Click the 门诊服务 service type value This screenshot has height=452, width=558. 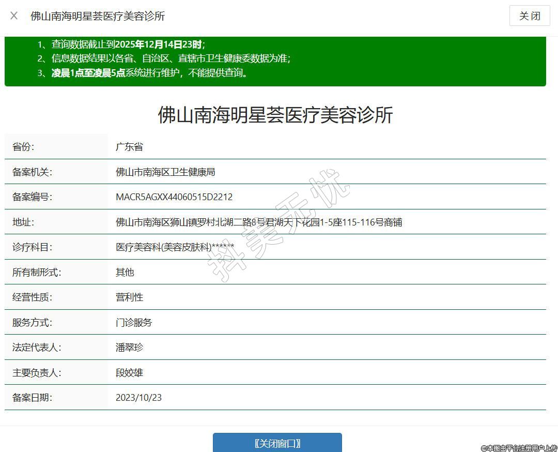point(134,323)
